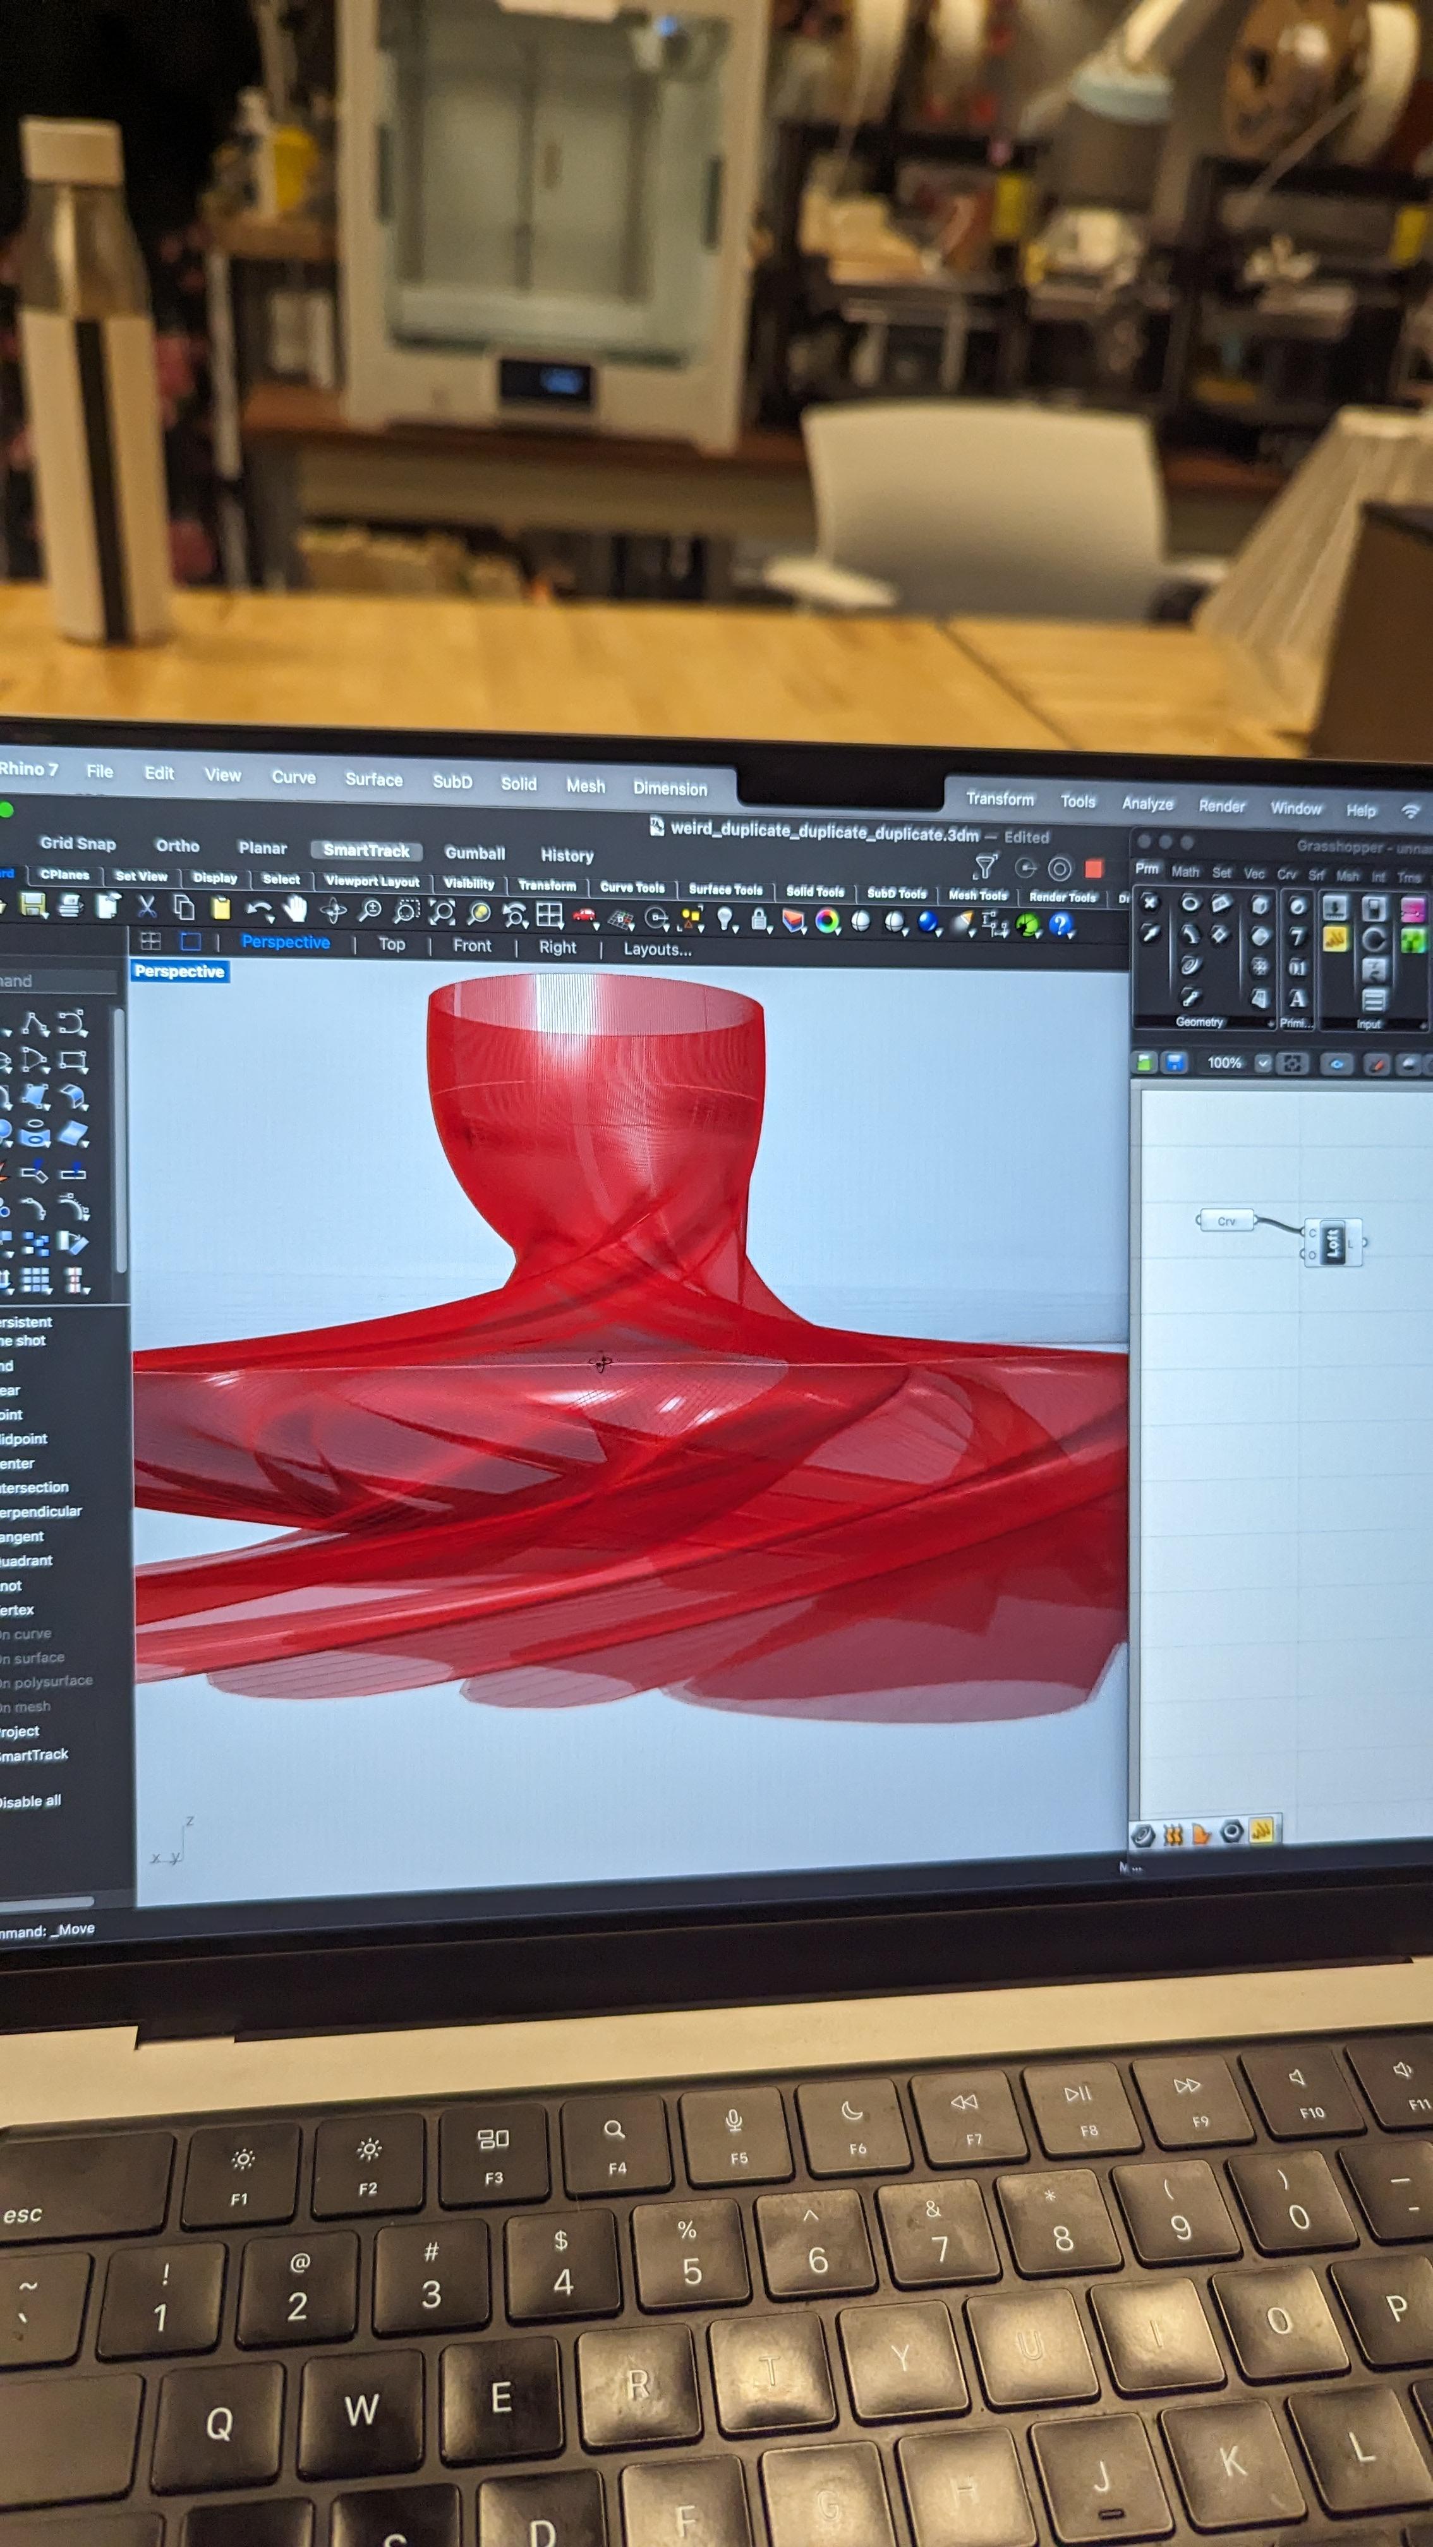Toggle the Midpoint object snap

24,1438
